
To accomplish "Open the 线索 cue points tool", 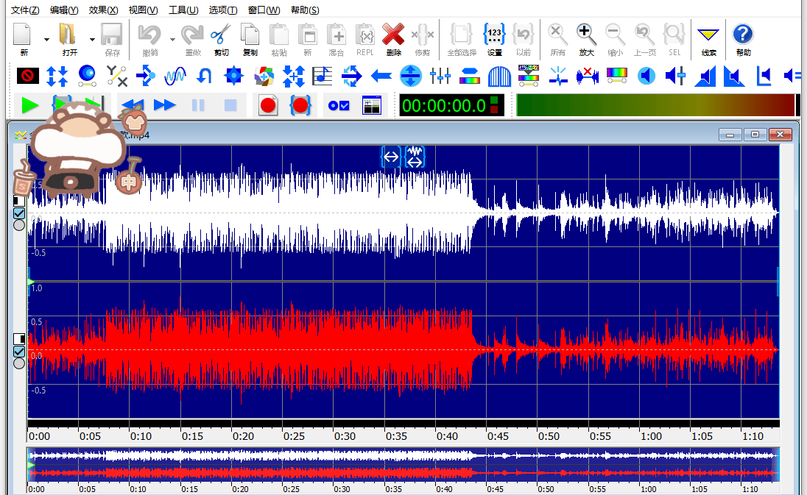I will [708, 39].
